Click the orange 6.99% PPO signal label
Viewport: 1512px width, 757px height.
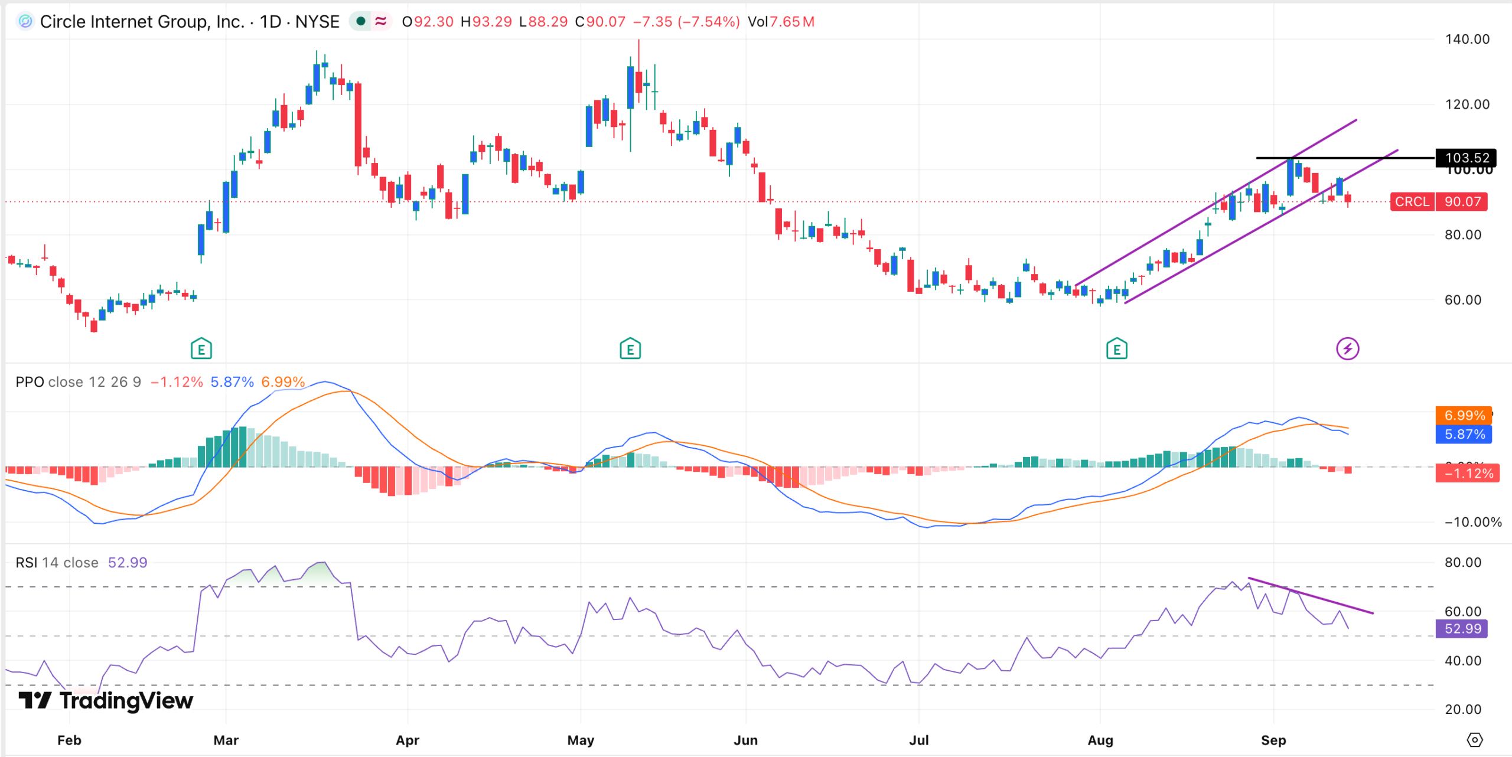(x=1464, y=415)
